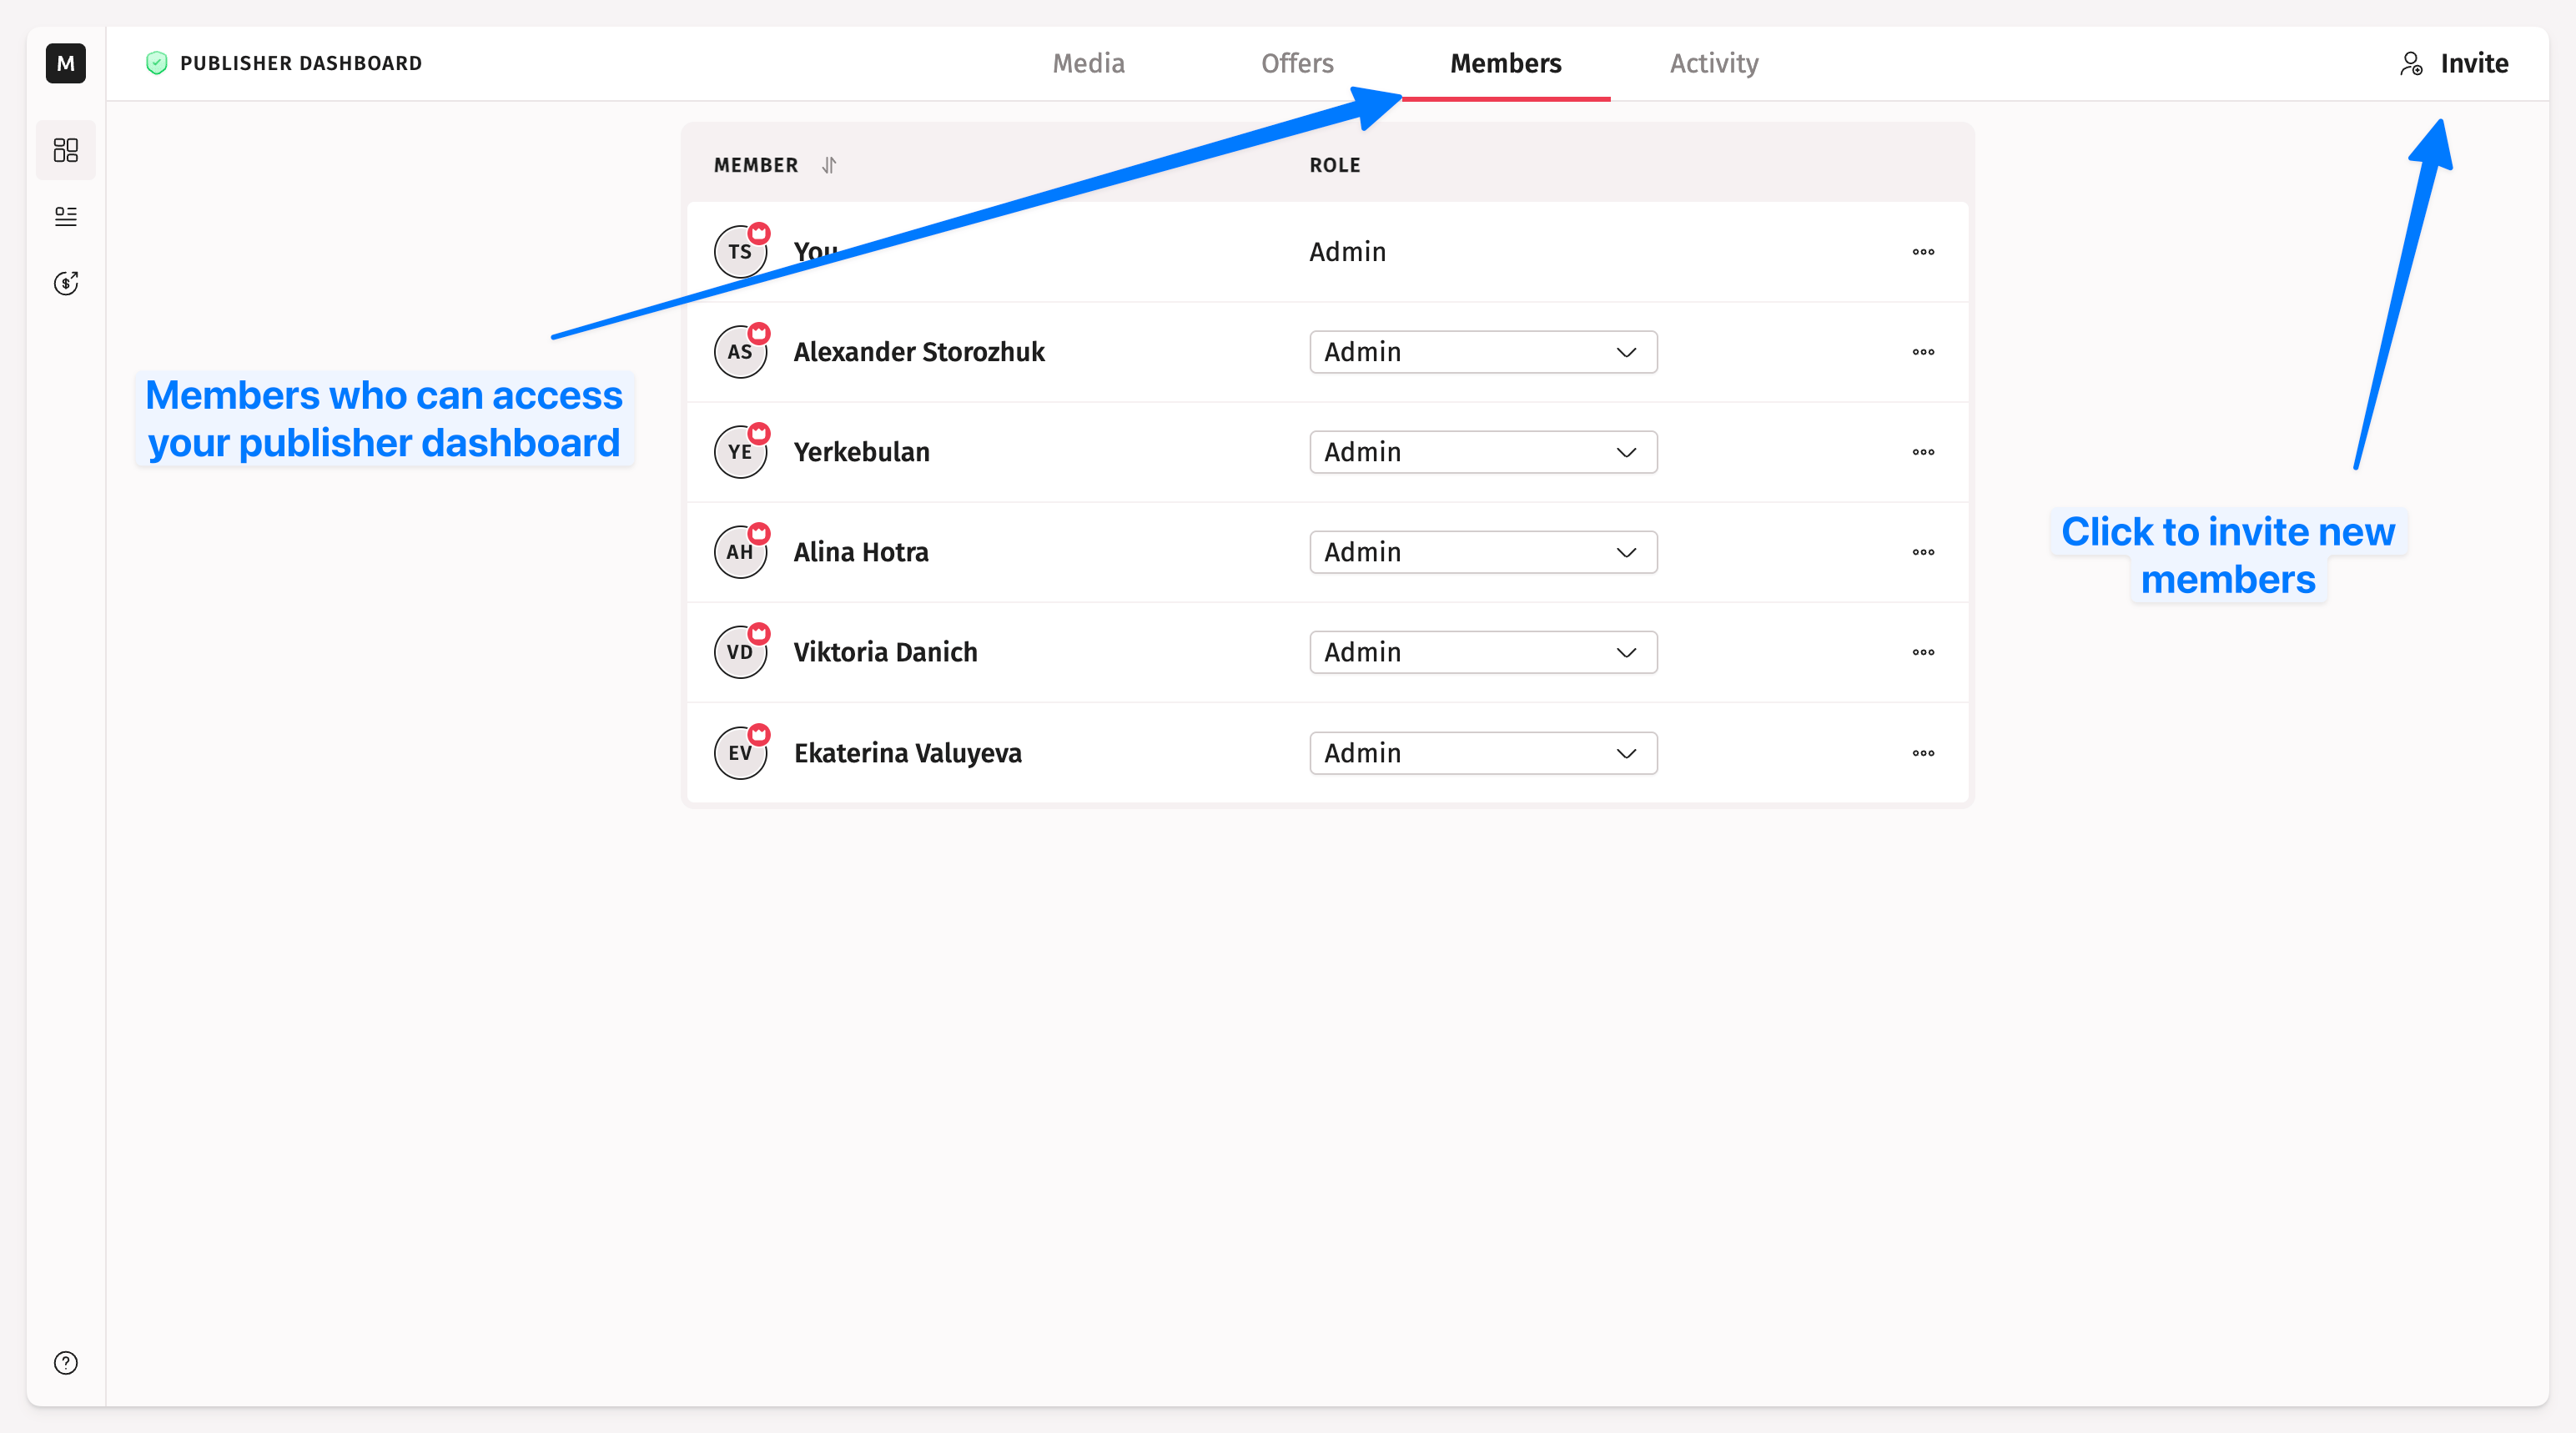
Task: Open the three-dot menu for your row
Action: 1922,252
